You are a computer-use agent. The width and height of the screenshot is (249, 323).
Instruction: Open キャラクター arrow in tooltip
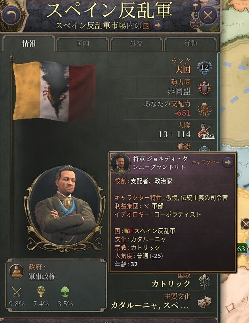pos(228,162)
